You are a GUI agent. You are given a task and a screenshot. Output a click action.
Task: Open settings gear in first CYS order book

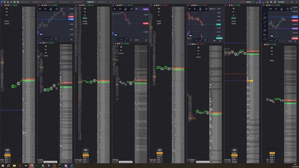[7, 9]
